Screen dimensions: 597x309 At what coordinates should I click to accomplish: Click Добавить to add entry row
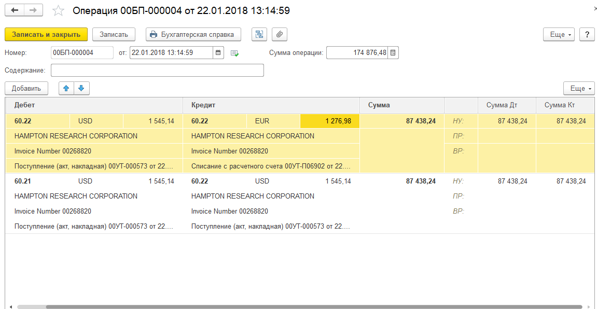click(26, 89)
